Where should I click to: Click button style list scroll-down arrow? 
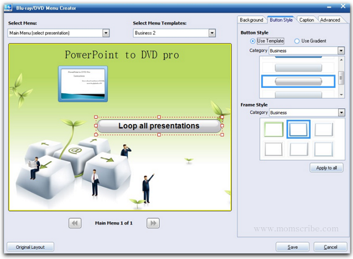click(341, 95)
